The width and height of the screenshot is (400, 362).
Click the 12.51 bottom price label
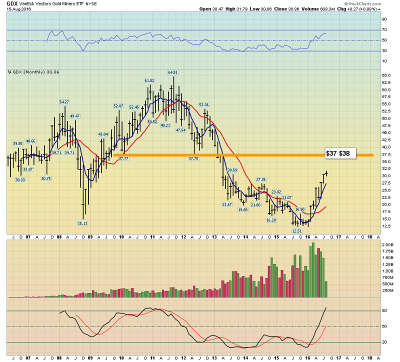[297, 231]
